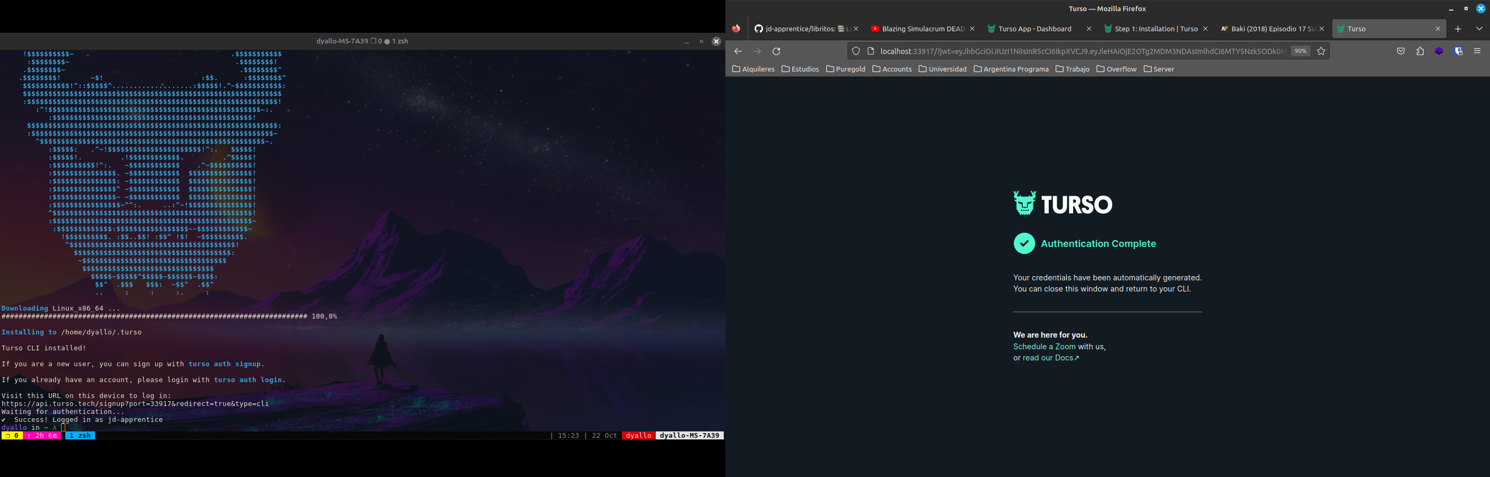Click red 'dyallo' user segment

click(639, 436)
